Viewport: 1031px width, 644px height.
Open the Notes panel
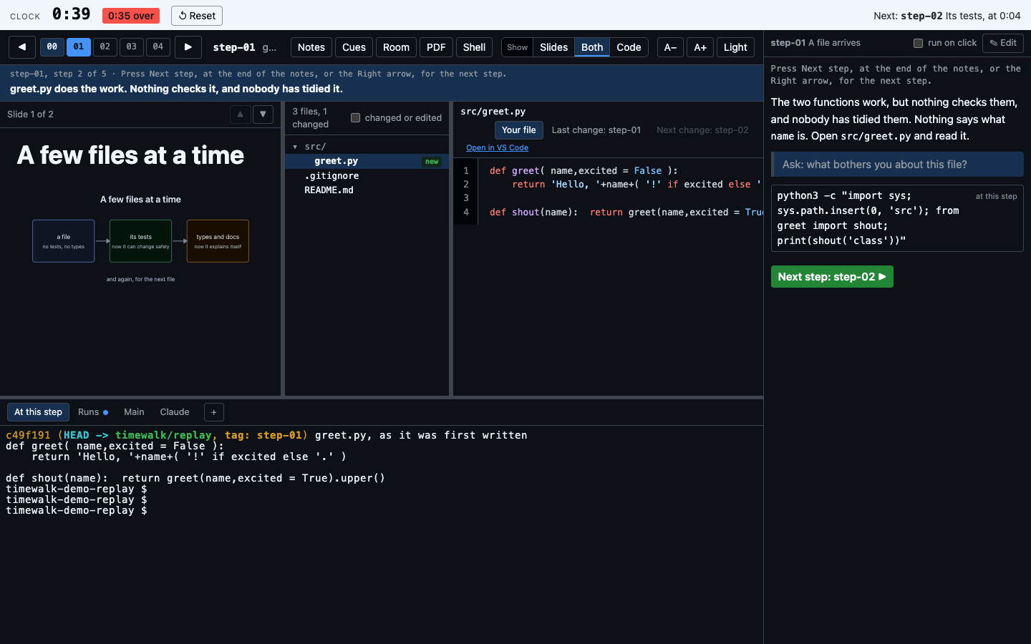[311, 47]
